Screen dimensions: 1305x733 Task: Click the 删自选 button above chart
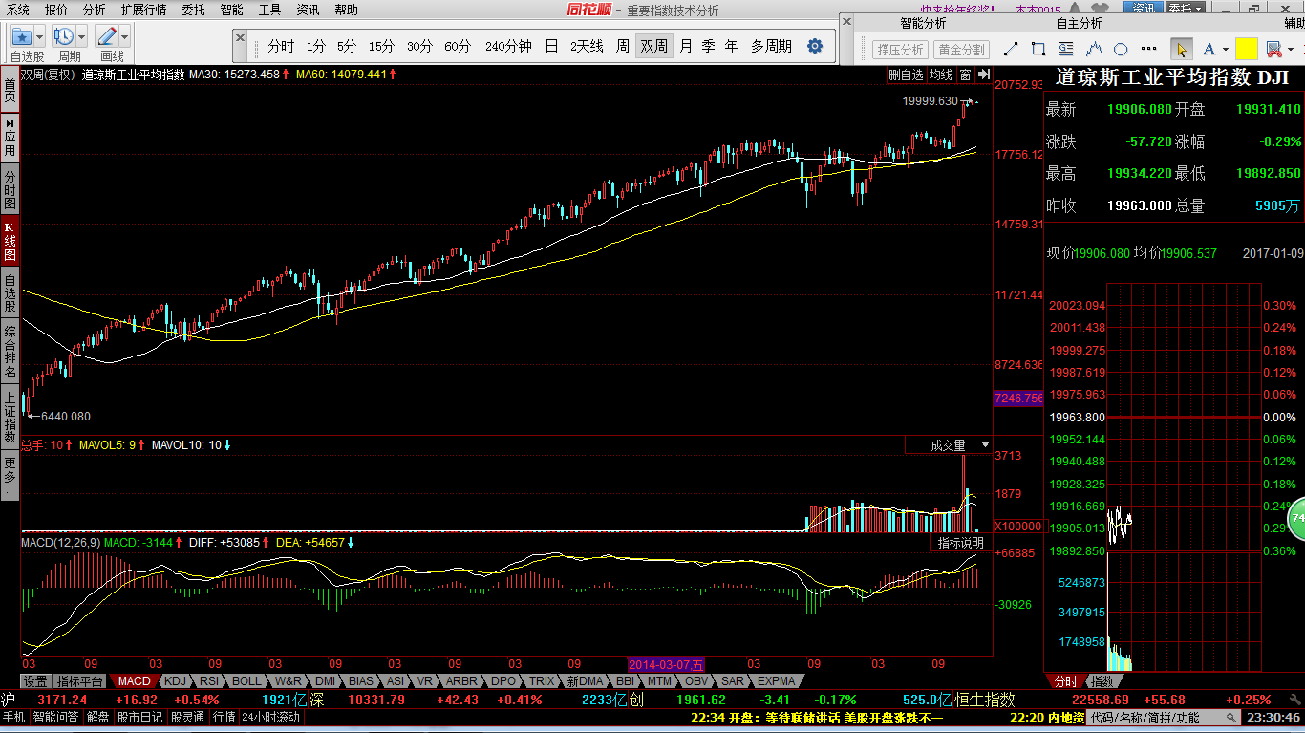pos(906,75)
